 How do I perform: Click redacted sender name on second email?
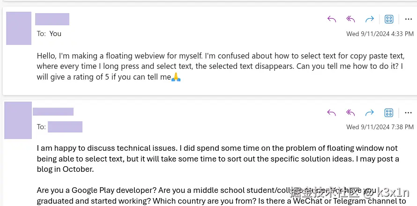click(53, 111)
